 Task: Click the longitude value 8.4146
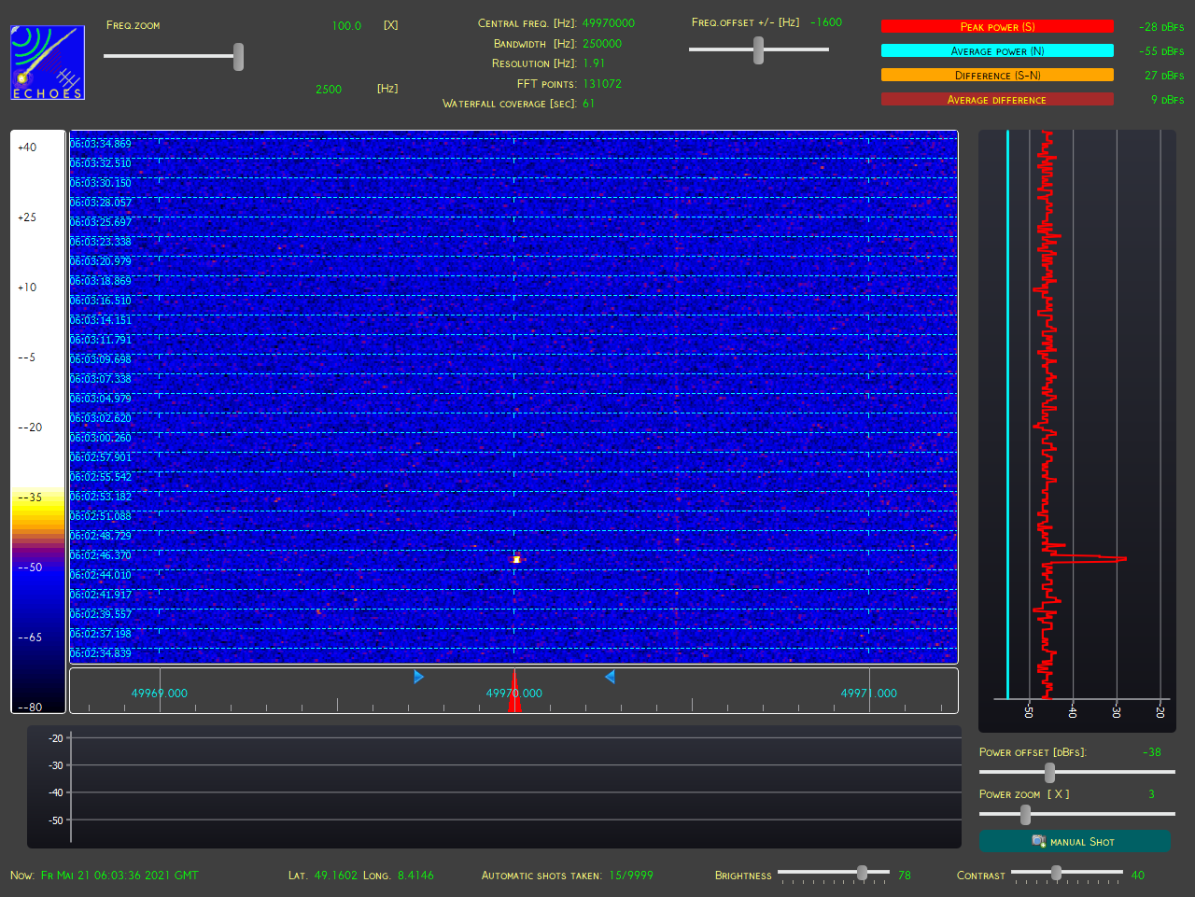pyautogui.click(x=415, y=876)
